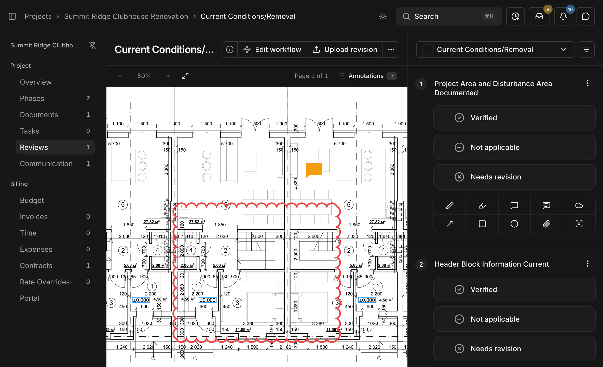Screen dimensions: 603x367
Task: Select the comment bubble tool
Action: point(514,205)
